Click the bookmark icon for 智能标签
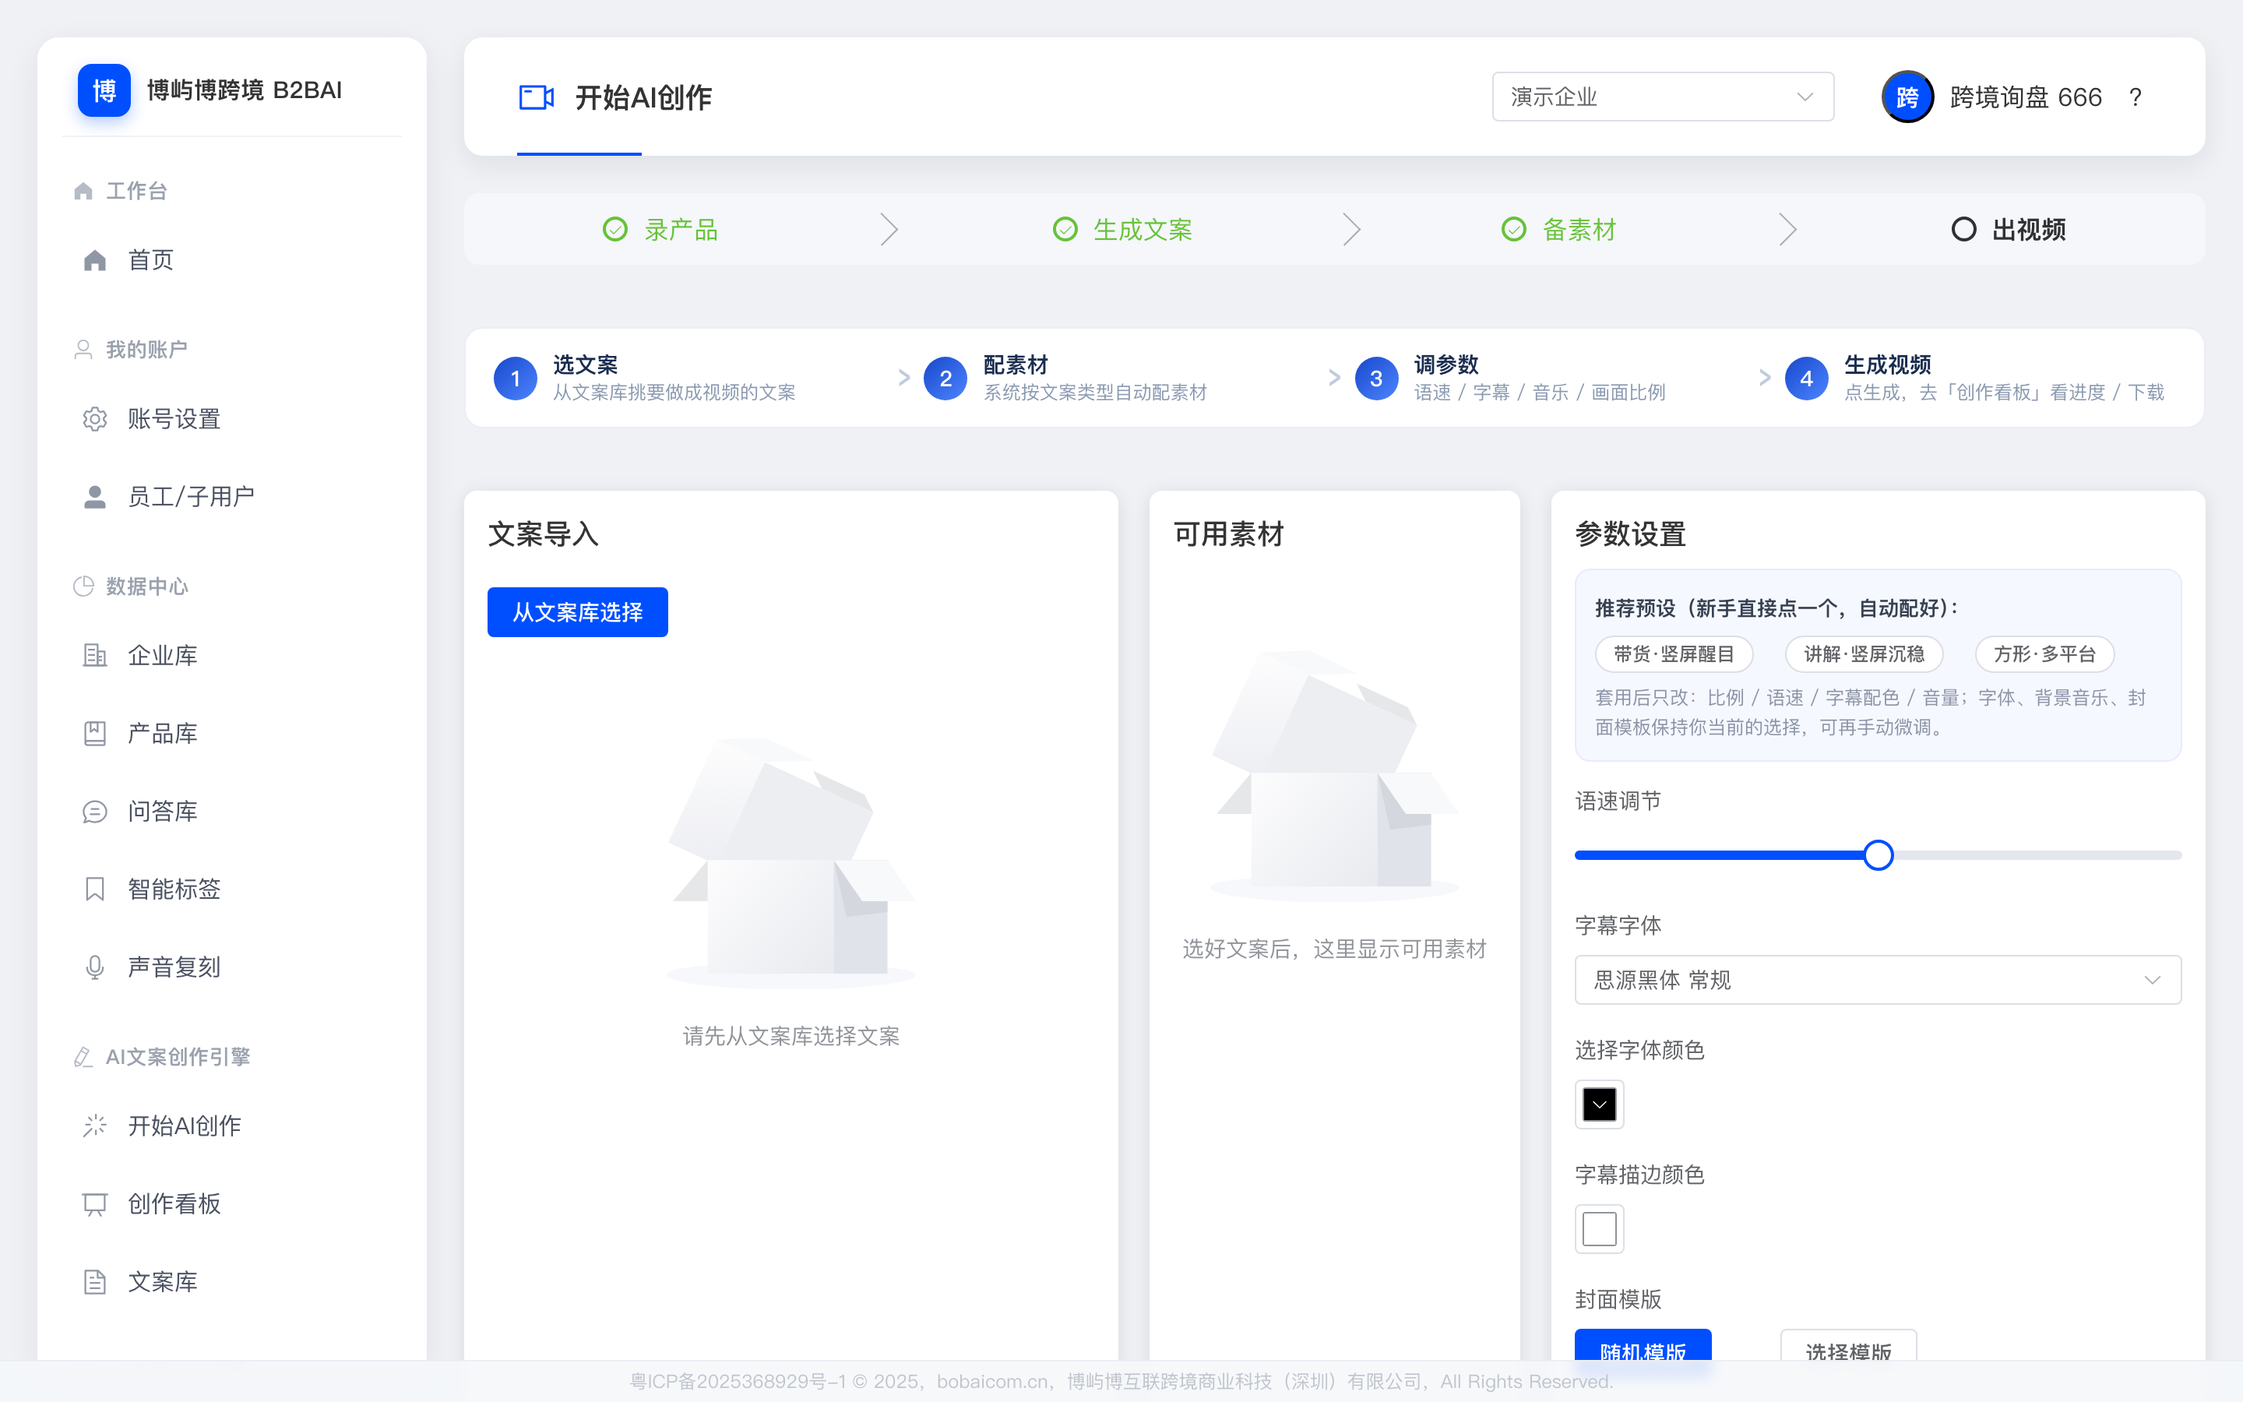The image size is (2243, 1402). 94,889
